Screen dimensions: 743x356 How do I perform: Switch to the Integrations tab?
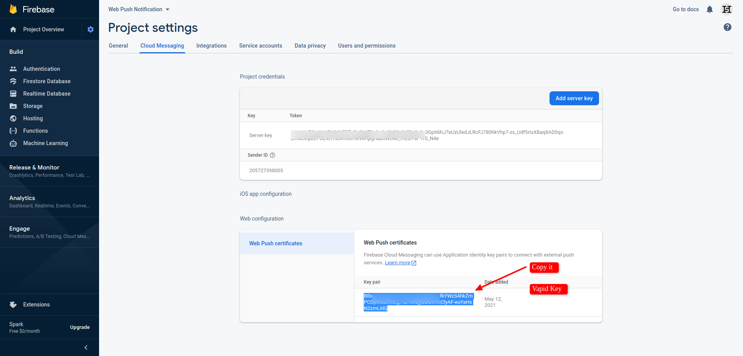pyautogui.click(x=212, y=46)
